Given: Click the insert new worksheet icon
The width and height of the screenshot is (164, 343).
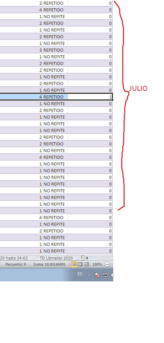Looking at the screenshot, I should [82, 258].
